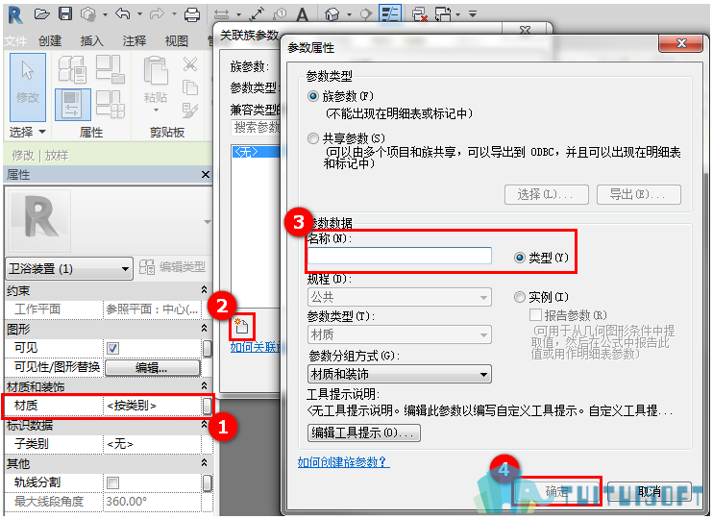This screenshot has width=713, height=519.
Task: Focus the parameter Name input field
Action: (x=399, y=256)
